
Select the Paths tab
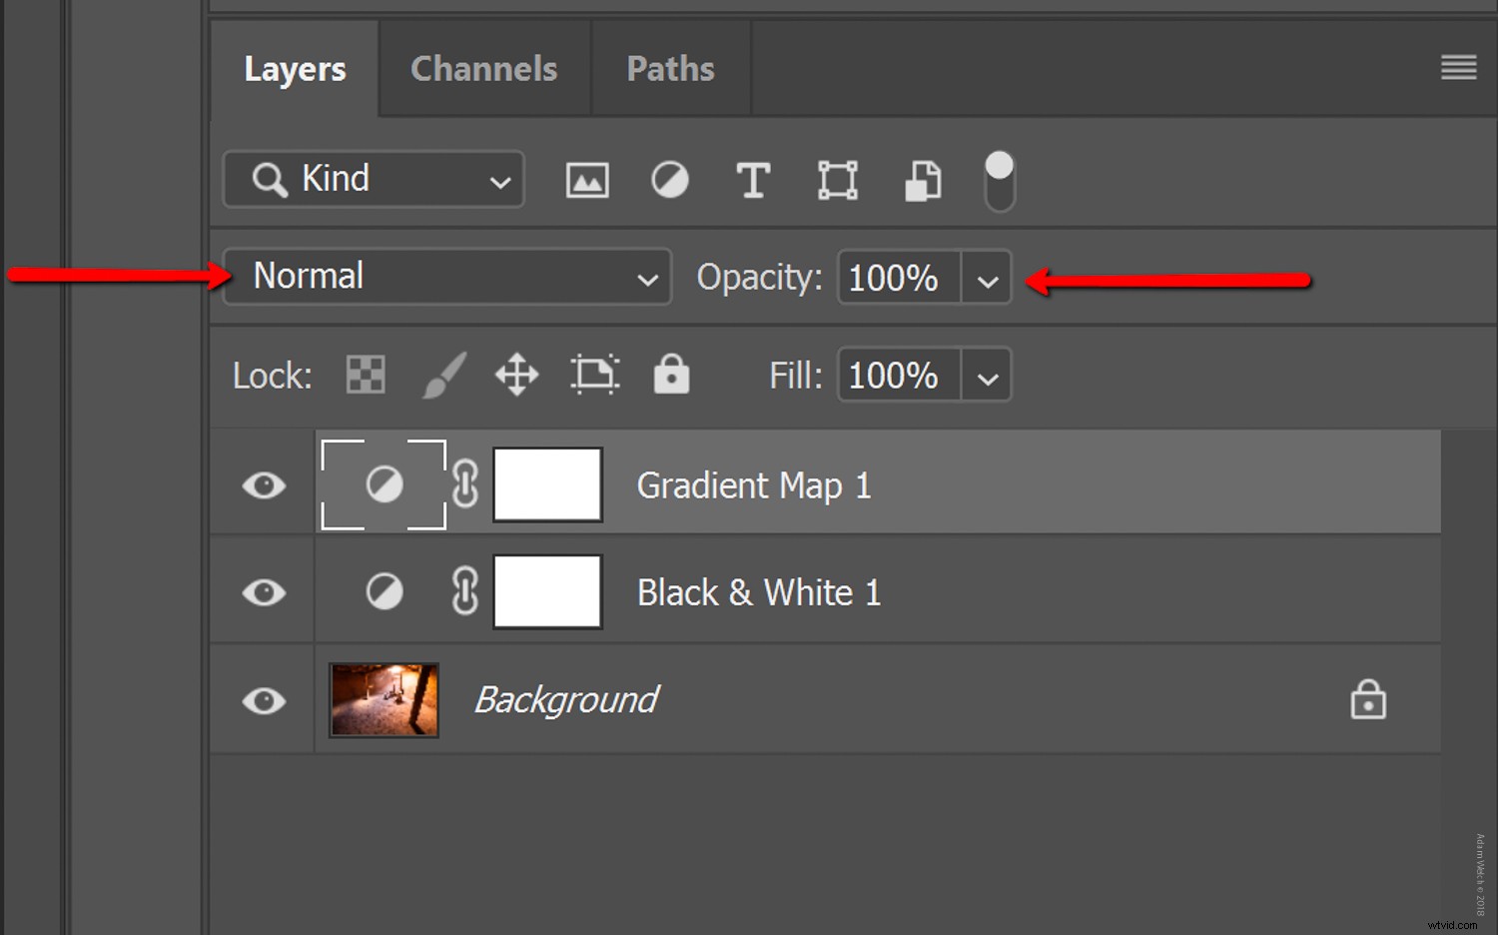(670, 68)
